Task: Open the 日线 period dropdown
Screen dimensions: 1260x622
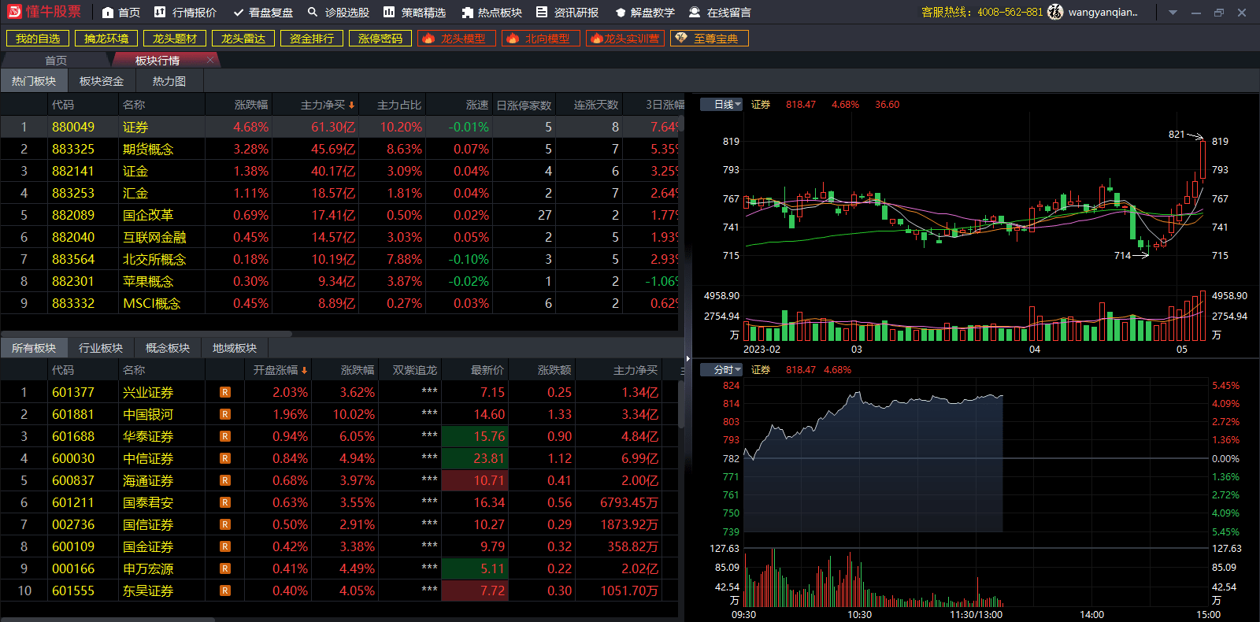Action: (x=722, y=105)
